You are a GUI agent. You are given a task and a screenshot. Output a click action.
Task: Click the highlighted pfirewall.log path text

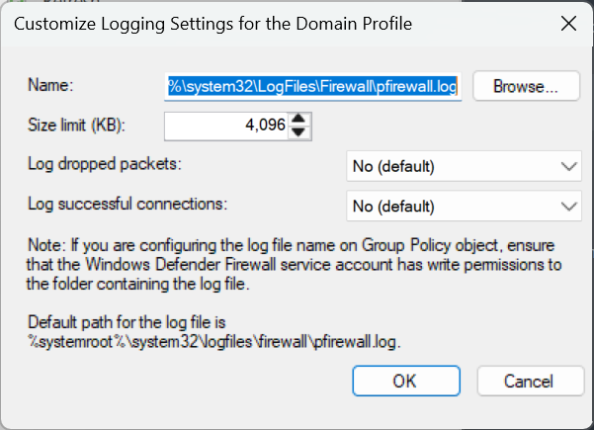pyautogui.click(x=313, y=87)
